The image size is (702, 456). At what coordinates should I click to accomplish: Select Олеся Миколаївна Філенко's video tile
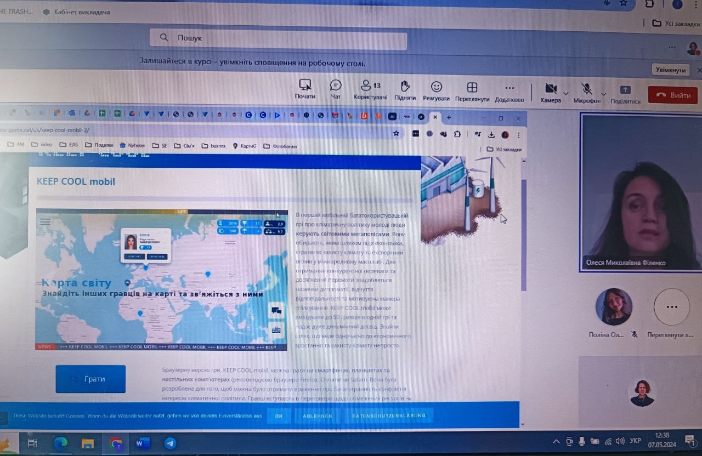click(640, 192)
